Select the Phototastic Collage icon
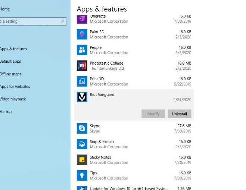 coord(82,66)
